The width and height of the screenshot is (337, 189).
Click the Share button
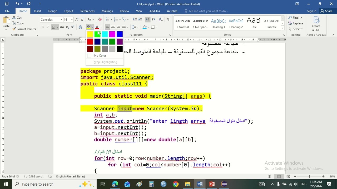coord(326,11)
